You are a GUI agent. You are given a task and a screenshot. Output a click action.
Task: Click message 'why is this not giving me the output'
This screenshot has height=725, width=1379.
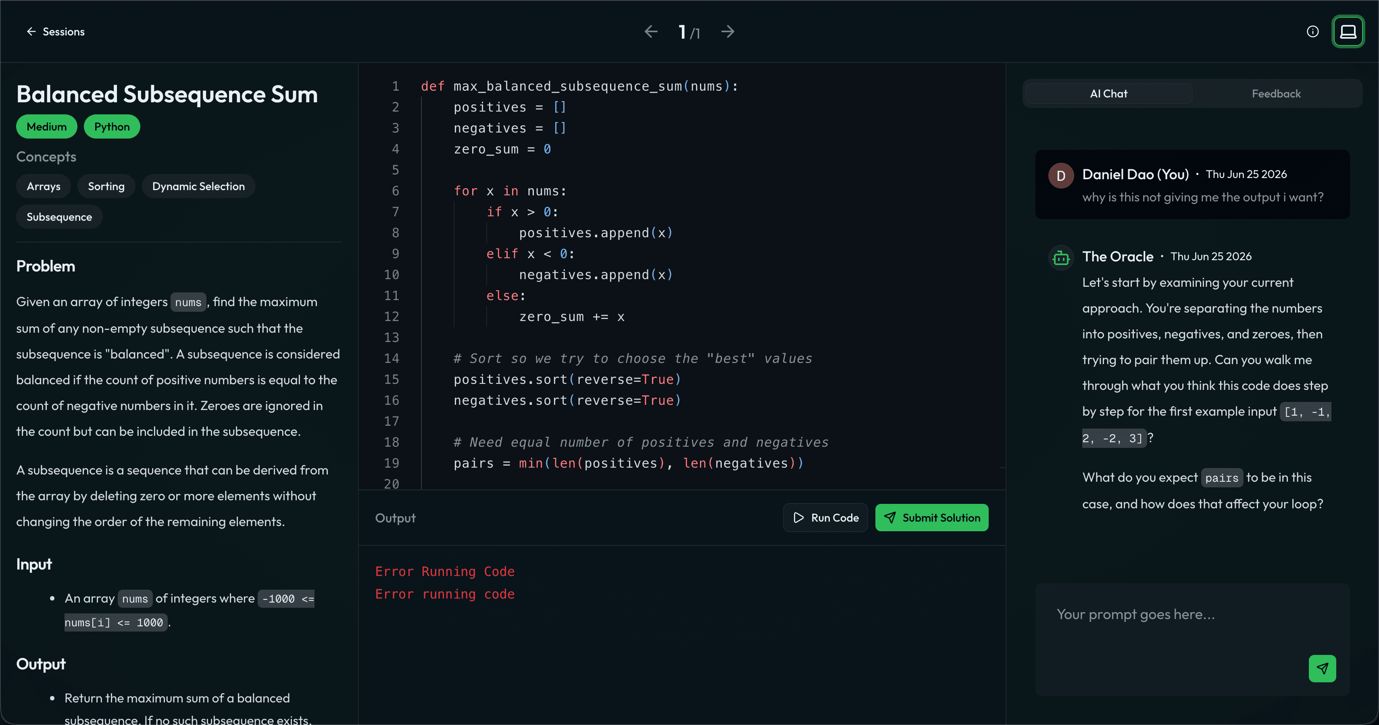click(1202, 197)
